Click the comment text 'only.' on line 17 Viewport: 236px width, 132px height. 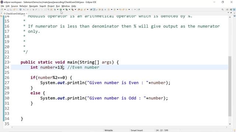pyautogui.click(x=34, y=32)
